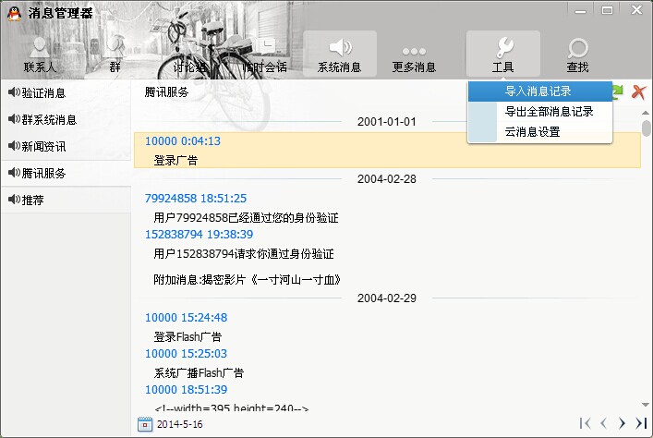This screenshot has height=438, width=653.
Task: Select the 系统消息 system messages tab
Action: (339, 55)
